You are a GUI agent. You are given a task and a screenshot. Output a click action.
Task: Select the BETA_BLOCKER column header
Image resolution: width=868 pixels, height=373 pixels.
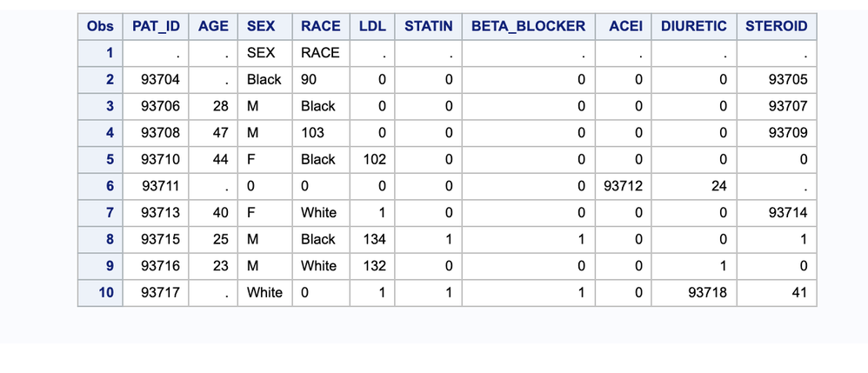[x=528, y=27]
